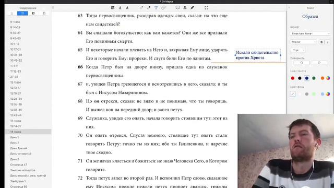
Task: Choose light green background color
Action: (x=314, y=94)
